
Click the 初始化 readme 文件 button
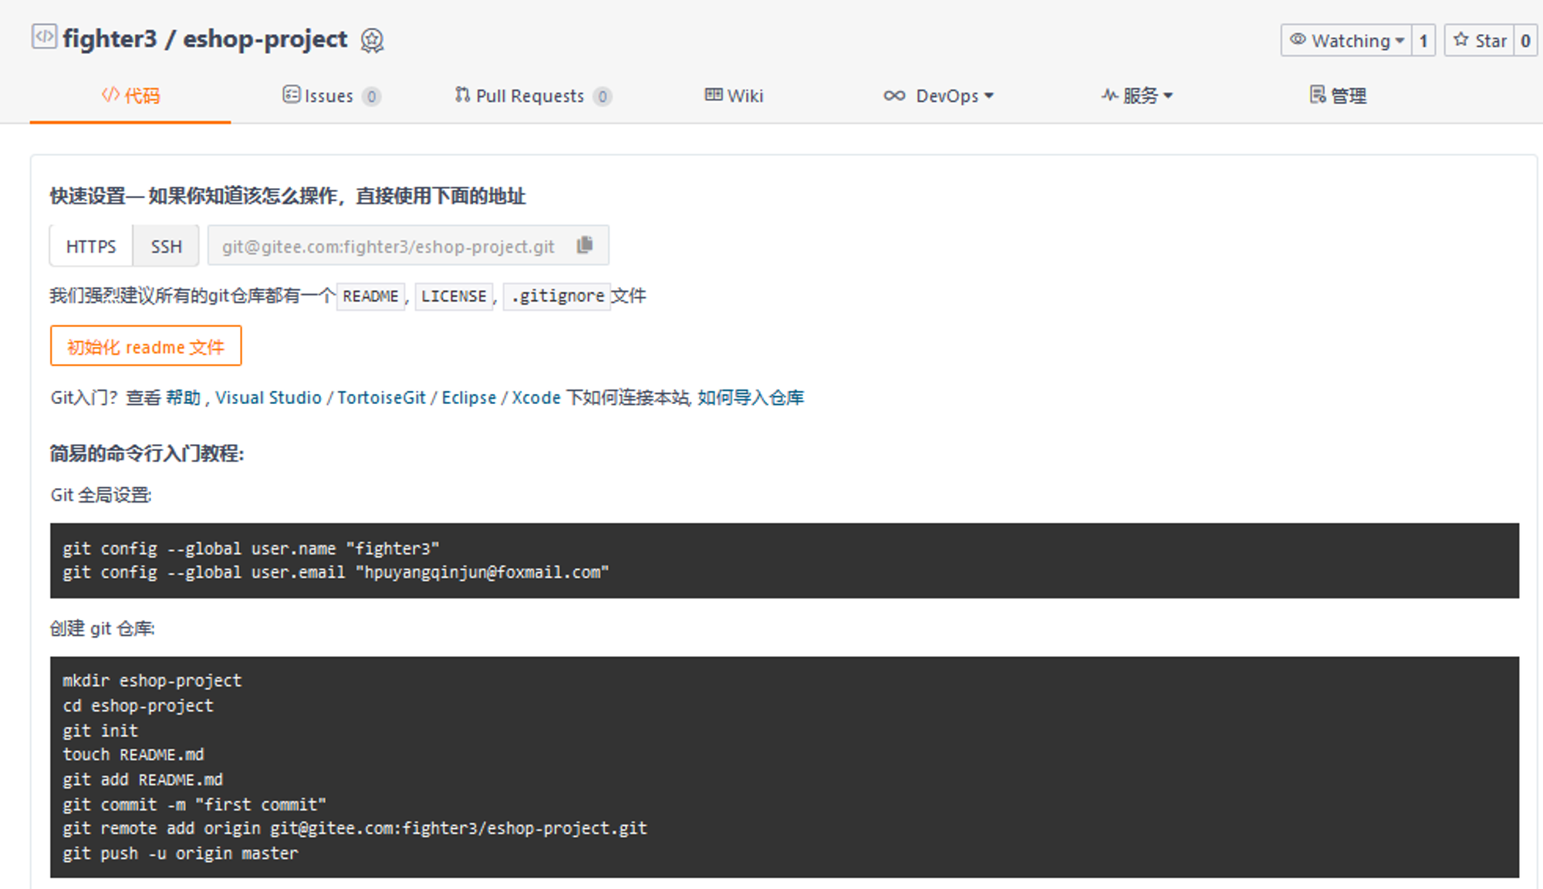[146, 345]
